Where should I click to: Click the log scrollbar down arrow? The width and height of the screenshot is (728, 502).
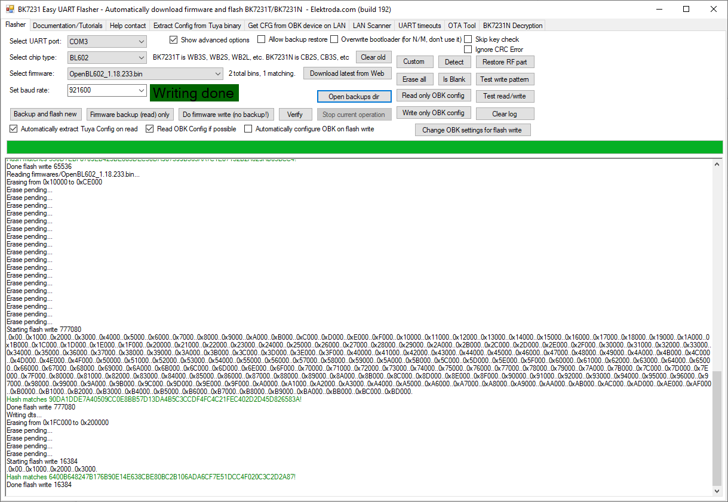coord(717,491)
